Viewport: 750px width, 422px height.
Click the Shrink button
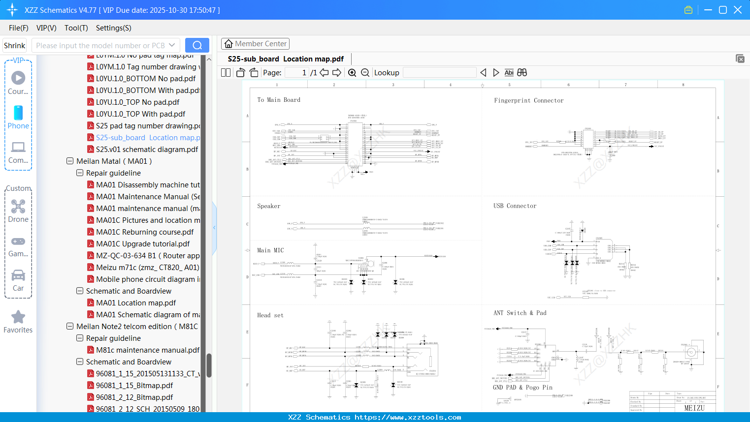click(15, 45)
